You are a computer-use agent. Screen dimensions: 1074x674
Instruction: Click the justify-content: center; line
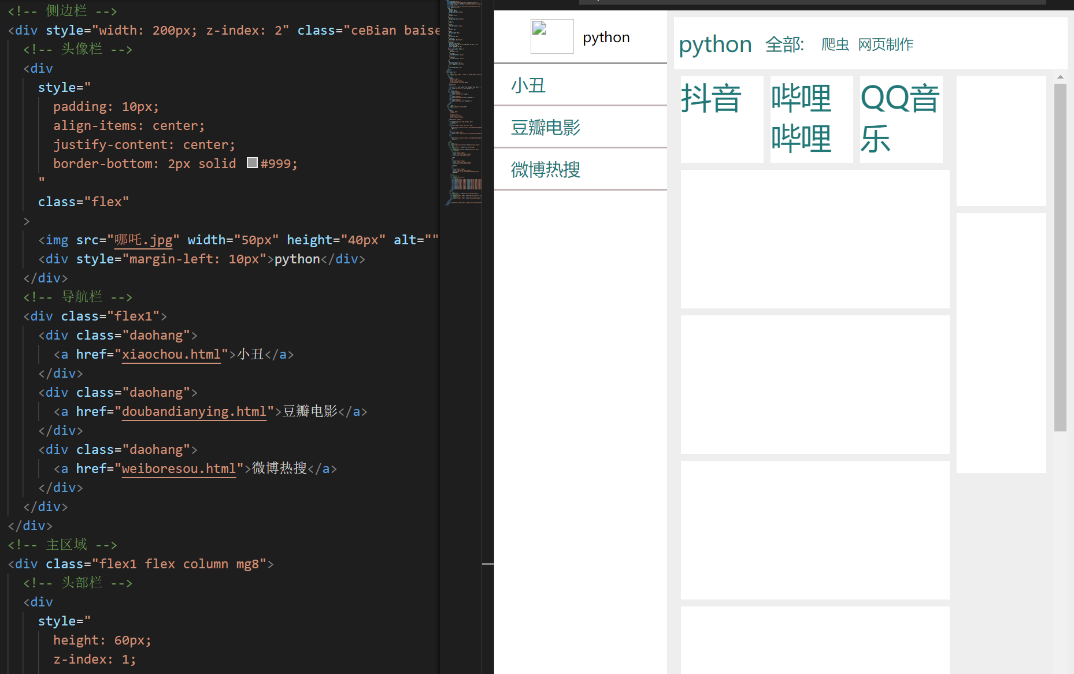[144, 144]
